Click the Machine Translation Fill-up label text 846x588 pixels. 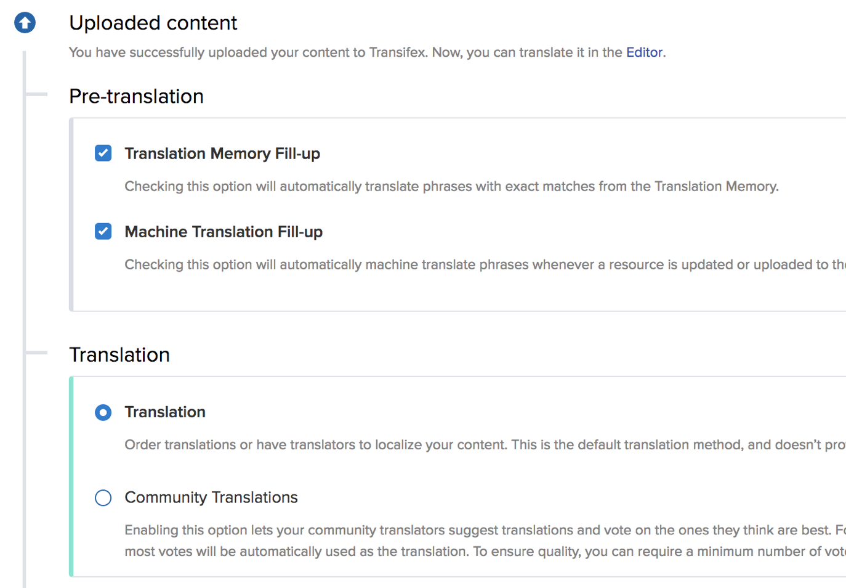(224, 232)
